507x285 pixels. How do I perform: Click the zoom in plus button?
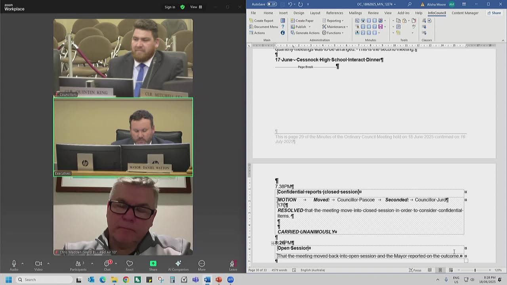[490, 270]
